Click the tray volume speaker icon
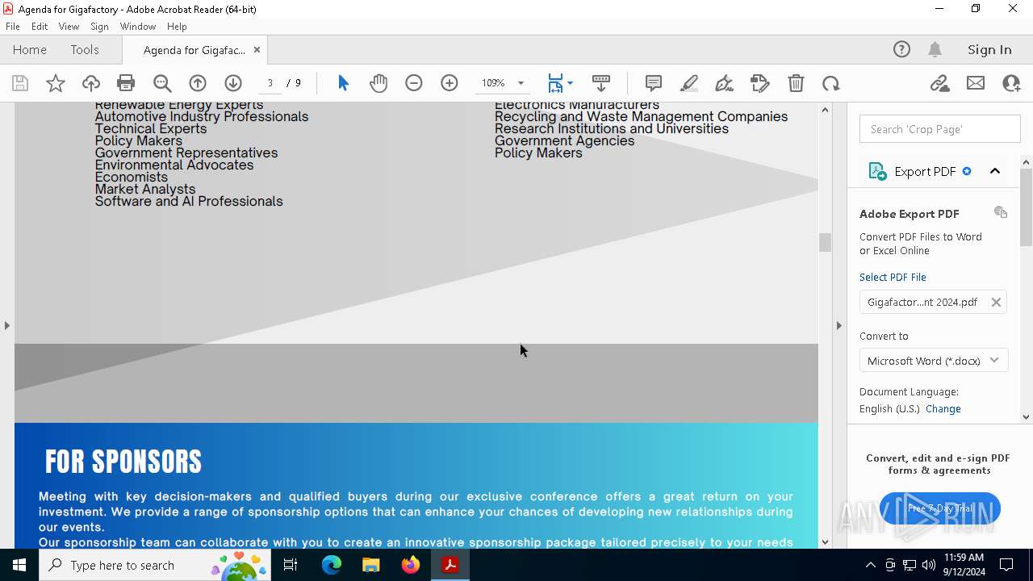The height and width of the screenshot is (581, 1033). coord(928,565)
